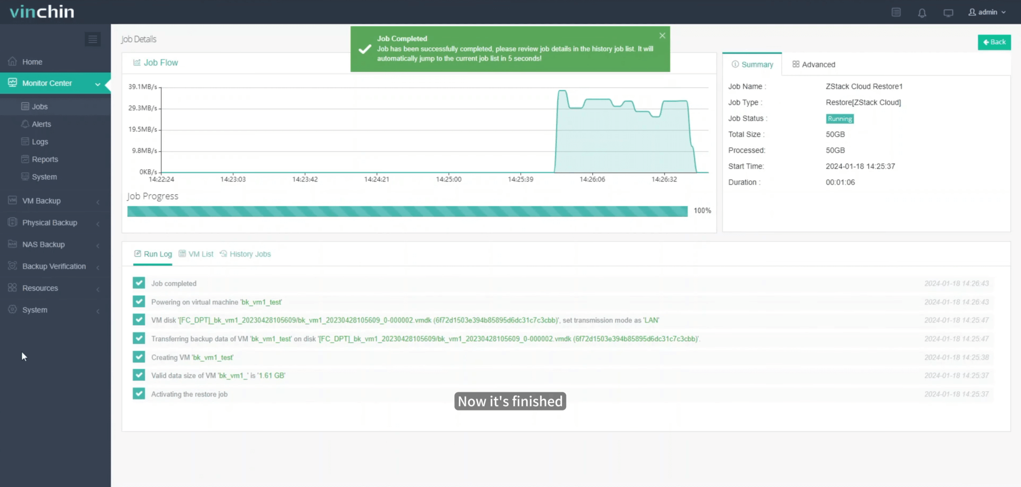Image resolution: width=1021 pixels, height=487 pixels.
Task: Click the NAS Backup sidebar icon
Action: [13, 244]
